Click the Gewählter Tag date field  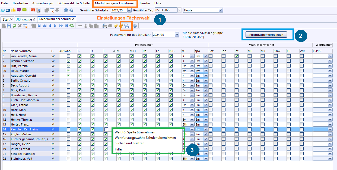166,10
